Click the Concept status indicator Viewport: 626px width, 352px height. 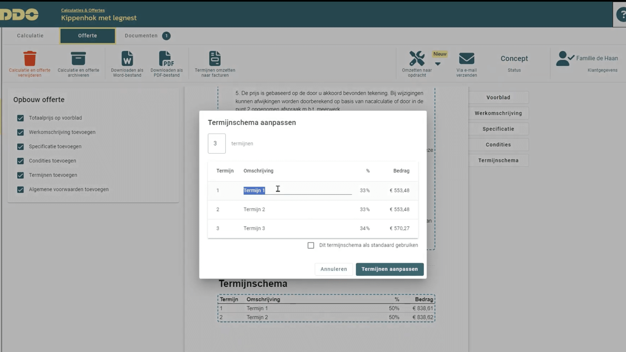click(x=514, y=59)
